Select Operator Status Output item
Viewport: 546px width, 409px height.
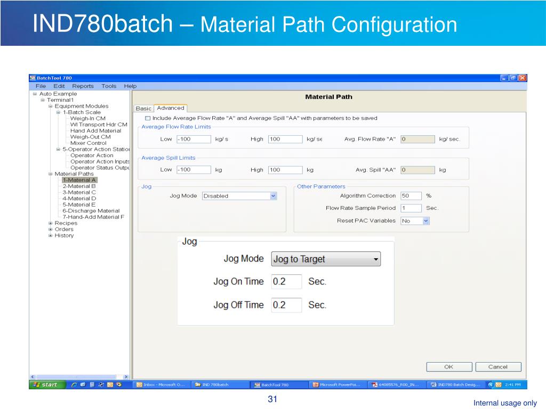click(x=100, y=168)
